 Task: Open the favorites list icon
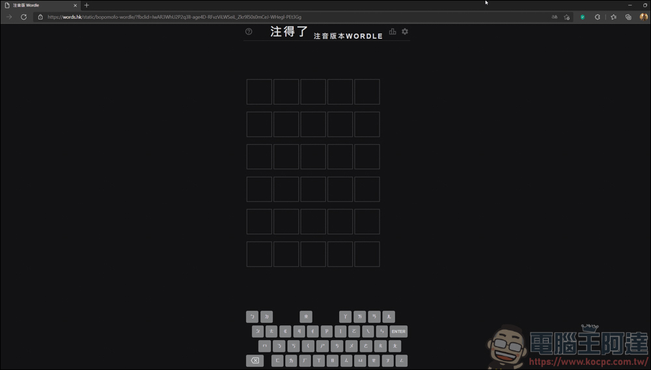point(614,17)
